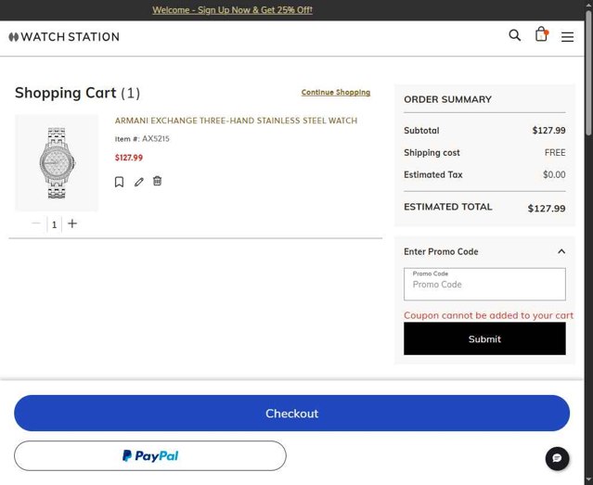Collapse the Enter Promo Code section
This screenshot has height=485, width=593.
coord(561,251)
